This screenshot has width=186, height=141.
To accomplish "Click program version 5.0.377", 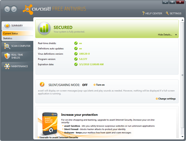I will [x=83, y=59].
